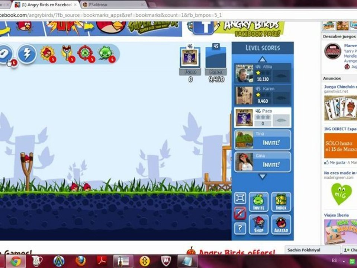Viewport: 357px width, 268px height.
Task: Open Adobe Reader from the taskbar
Action: coord(102,261)
